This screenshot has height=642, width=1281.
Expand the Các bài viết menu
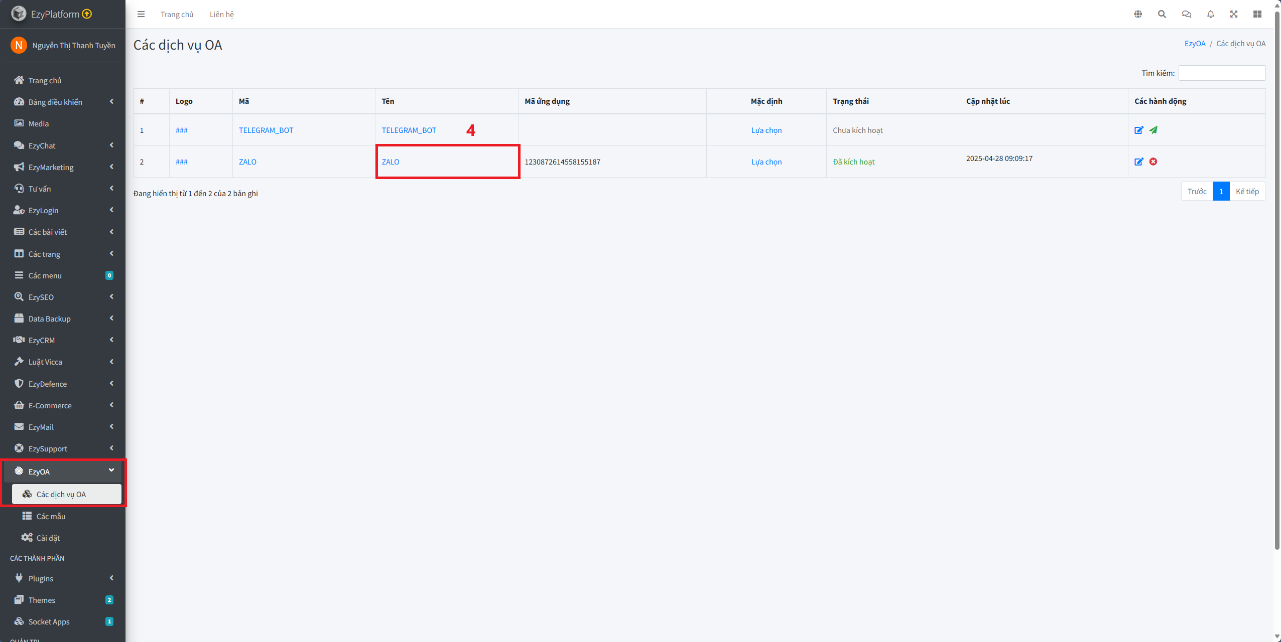(63, 232)
